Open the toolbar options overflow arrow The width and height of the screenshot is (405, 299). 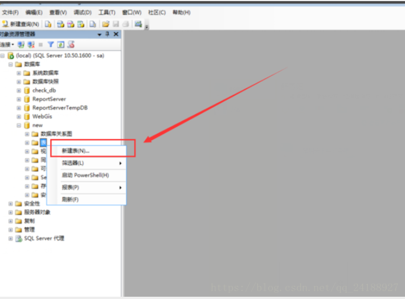pyautogui.click(x=147, y=27)
